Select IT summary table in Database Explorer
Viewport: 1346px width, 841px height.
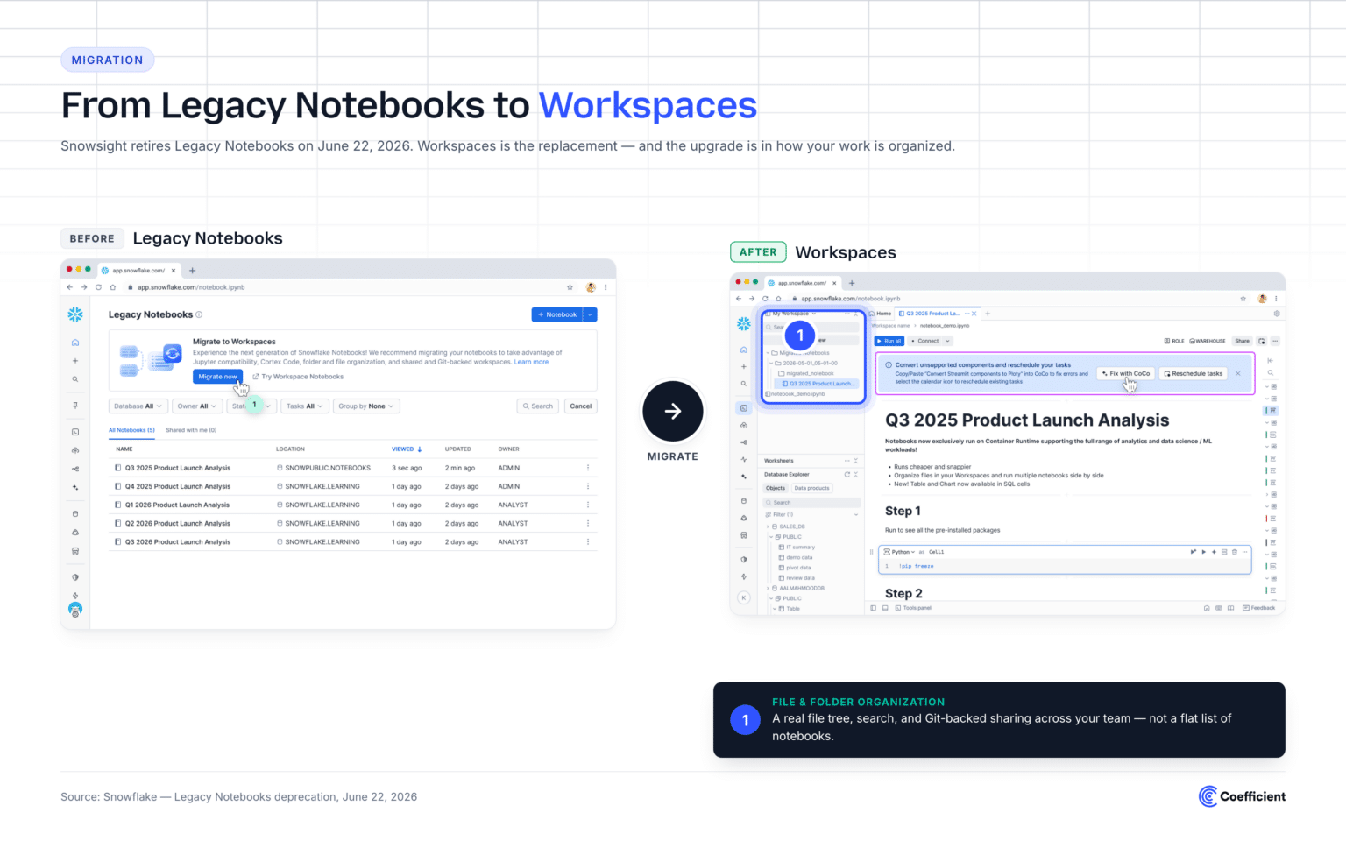click(797, 548)
